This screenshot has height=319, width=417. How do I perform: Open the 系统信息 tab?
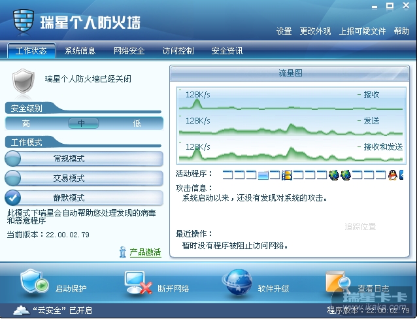pos(80,50)
